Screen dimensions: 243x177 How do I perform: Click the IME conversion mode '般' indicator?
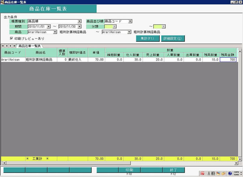point(213,173)
